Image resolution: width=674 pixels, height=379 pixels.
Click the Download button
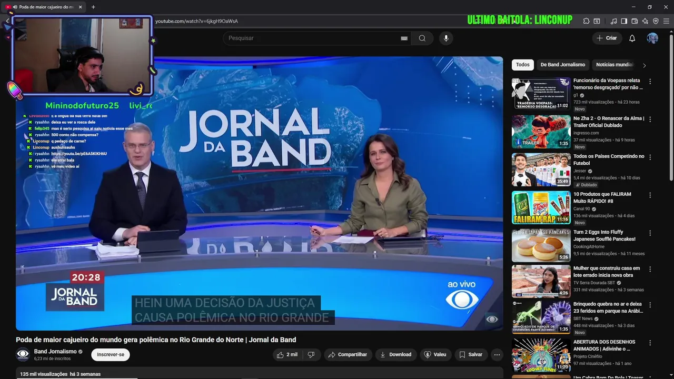click(x=395, y=355)
